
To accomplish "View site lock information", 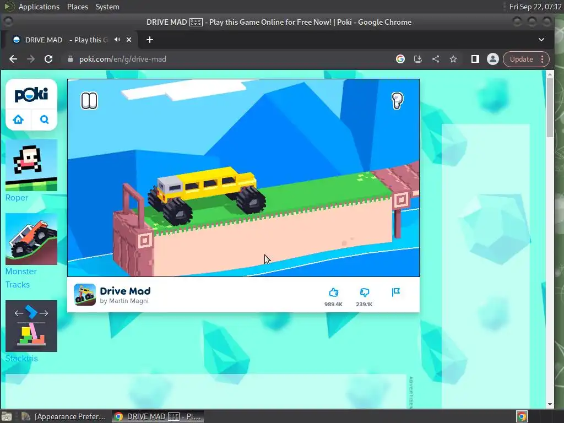I will (70, 59).
